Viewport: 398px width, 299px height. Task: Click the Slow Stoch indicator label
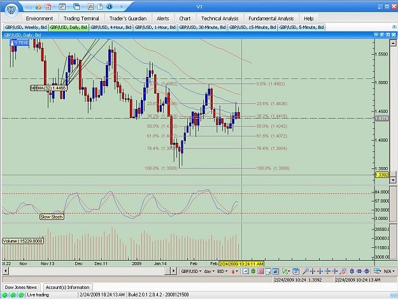point(52,217)
